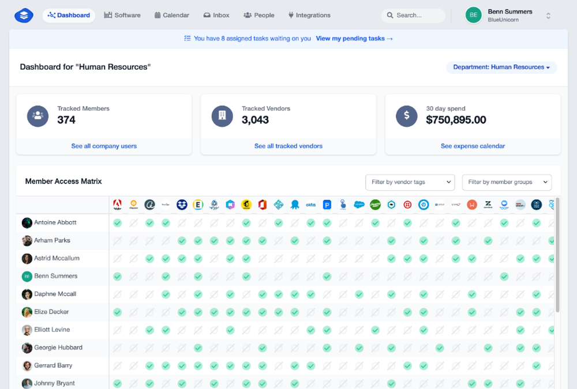
Task: Click Antoine Abbott's avatar photo
Action: pyautogui.click(x=27, y=223)
